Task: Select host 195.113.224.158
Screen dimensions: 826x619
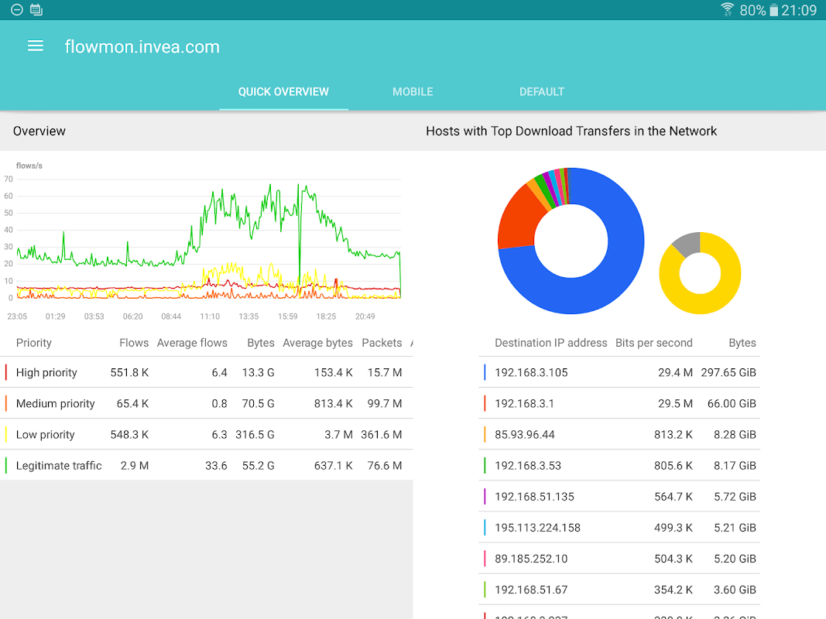Action: tap(537, 528)
